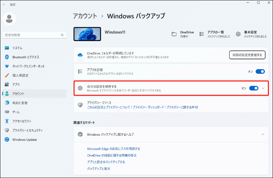273x178 pixels.
Task: Open これらの設定とプライバシーについて link
Action: click(108, 107)
